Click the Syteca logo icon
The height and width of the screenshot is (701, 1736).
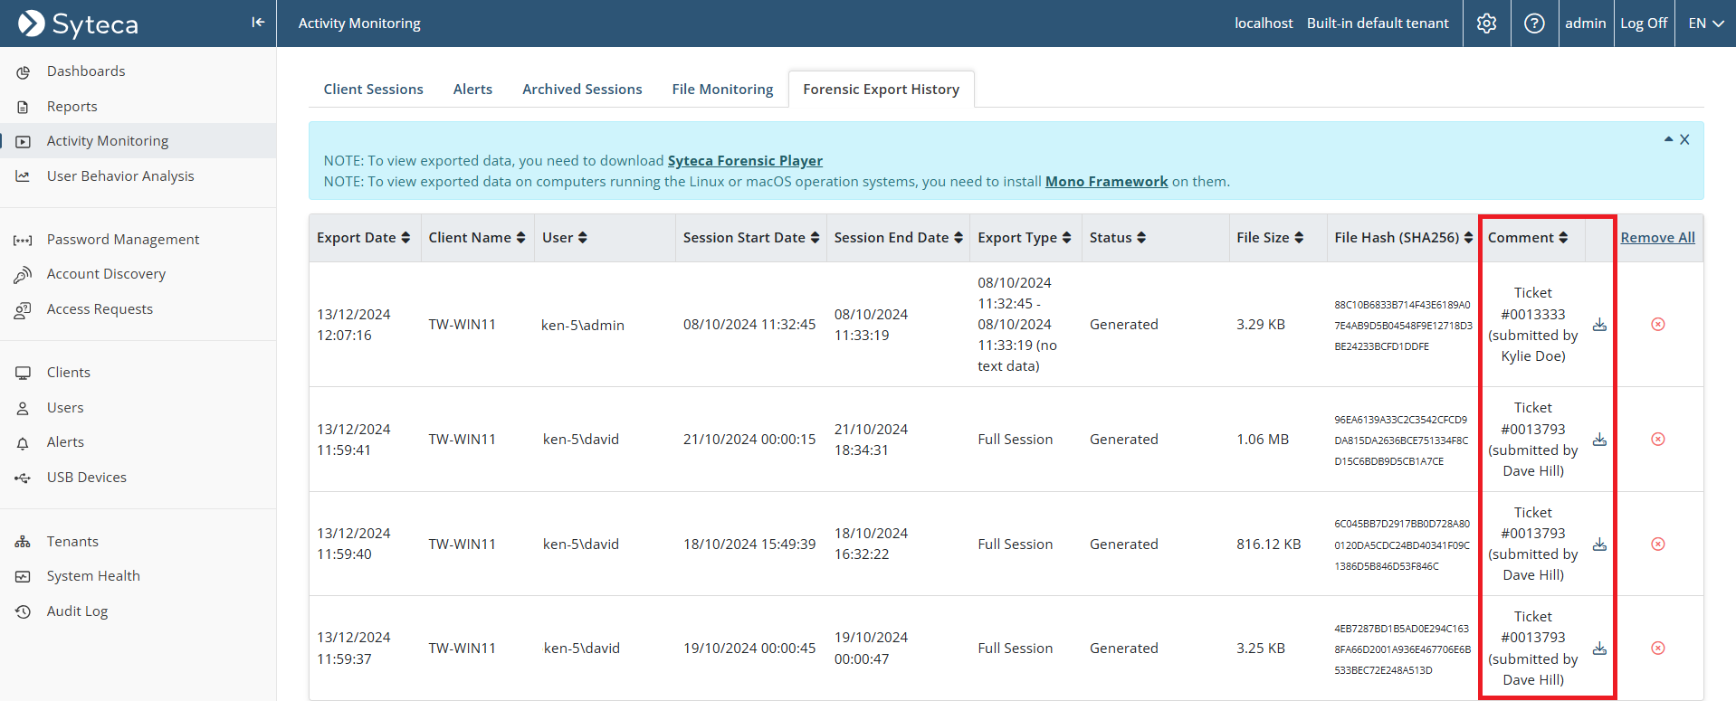(x=32, y=24)
